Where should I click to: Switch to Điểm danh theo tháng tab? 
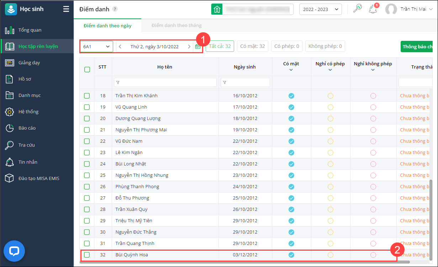(x=176, y=26)
